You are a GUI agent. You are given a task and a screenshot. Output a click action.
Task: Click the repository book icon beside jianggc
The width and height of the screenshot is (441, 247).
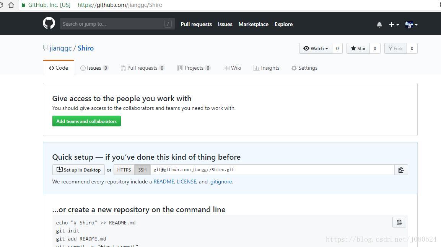(x=45, y=48)
